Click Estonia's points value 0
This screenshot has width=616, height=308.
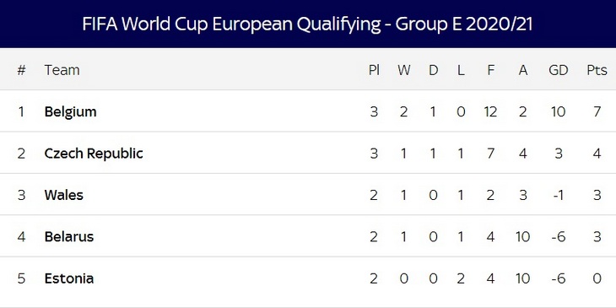tap(597, 278)
